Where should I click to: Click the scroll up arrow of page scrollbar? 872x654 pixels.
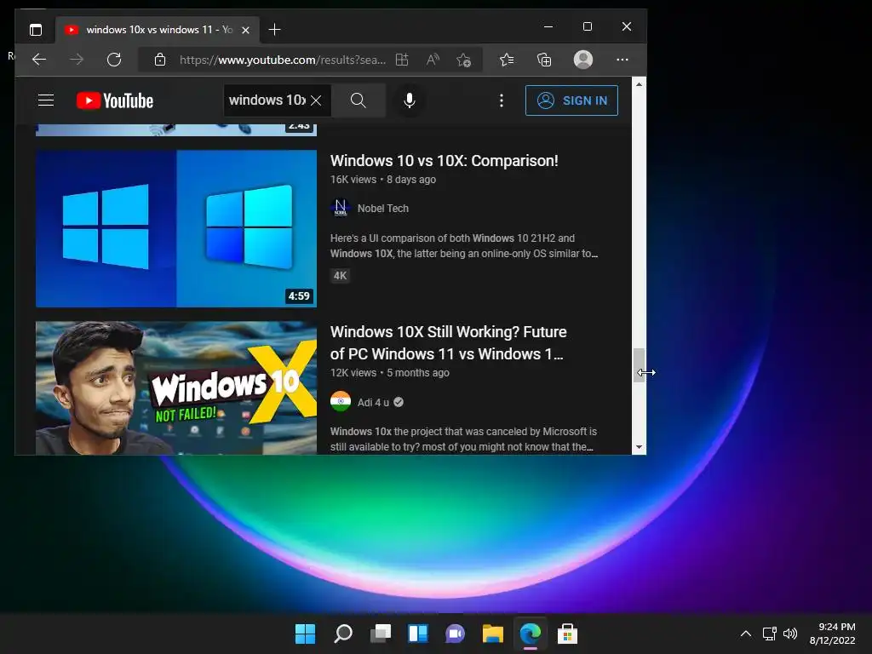pos(639,84)
